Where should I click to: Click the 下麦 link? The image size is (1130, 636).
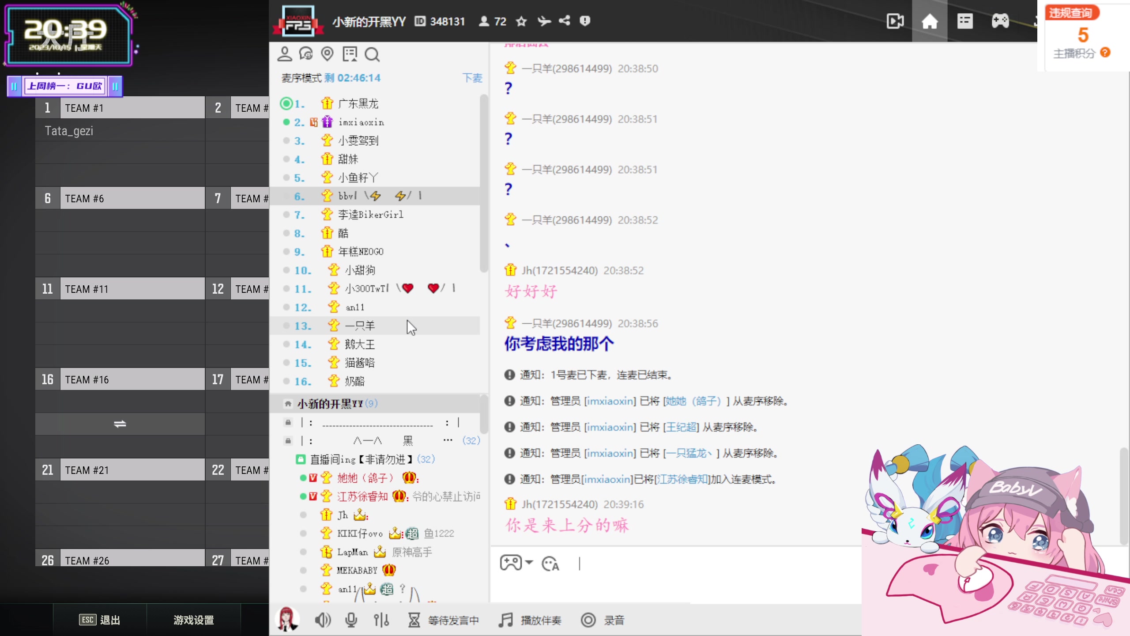pos(472,78)
